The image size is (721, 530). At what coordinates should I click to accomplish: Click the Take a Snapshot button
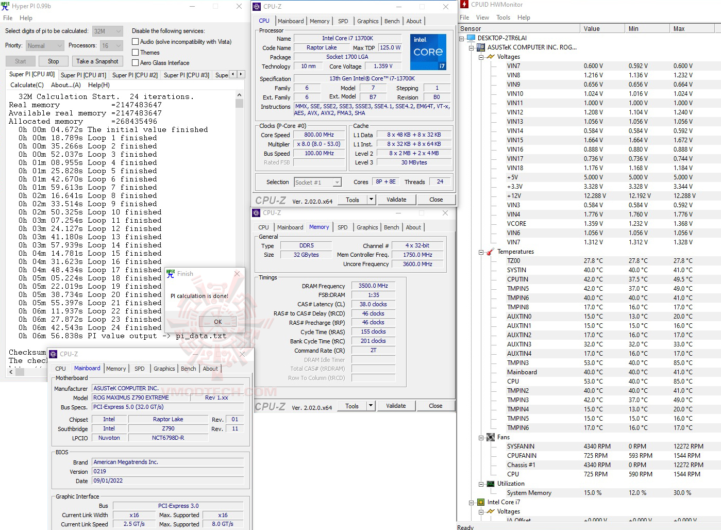click(97, 61)
